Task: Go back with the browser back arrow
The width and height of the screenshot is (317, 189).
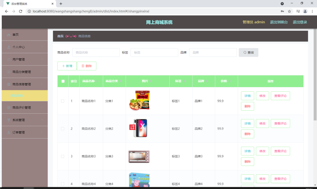Action: tap(6, 11)
